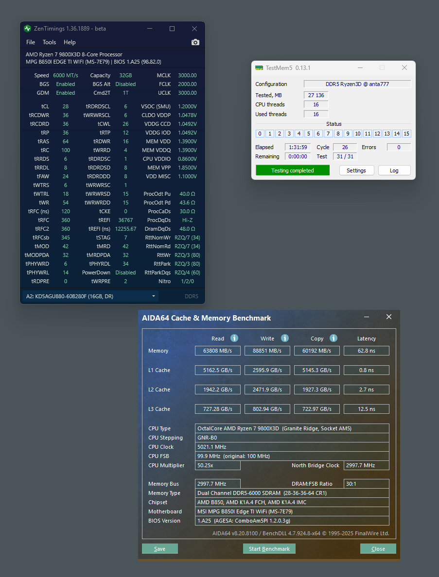Minimize the ZenTimings window
This screenshot has width=439, height=577.
point(150,29)
